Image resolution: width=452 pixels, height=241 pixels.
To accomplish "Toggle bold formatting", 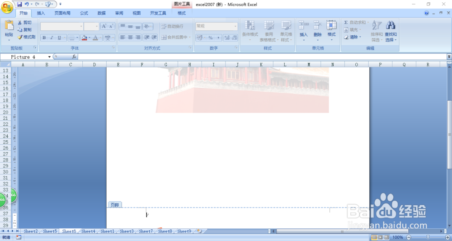I will point(44,38).
